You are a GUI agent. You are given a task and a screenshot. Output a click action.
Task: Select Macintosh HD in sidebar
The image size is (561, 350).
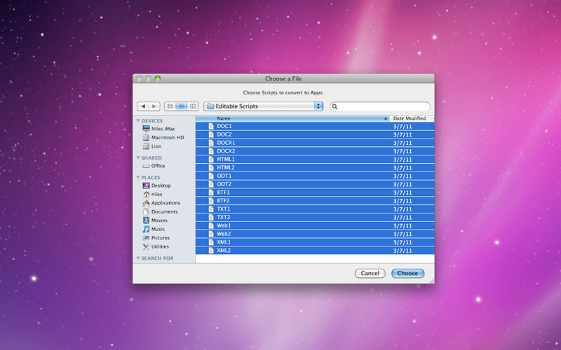pyautogui.click(x=163, y=137)
